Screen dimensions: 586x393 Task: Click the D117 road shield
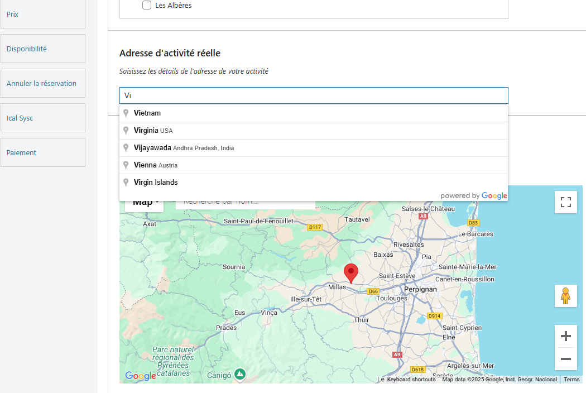[315, 227]
